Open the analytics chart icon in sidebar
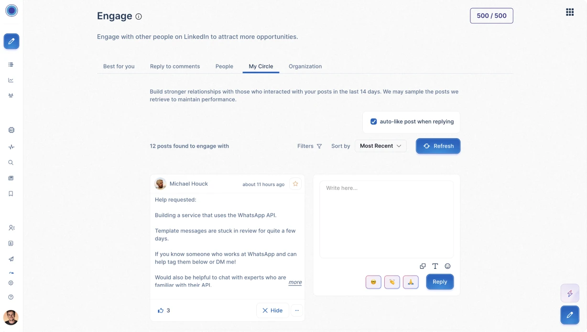The width and height of the screenshot is (587, 332). 11,80
